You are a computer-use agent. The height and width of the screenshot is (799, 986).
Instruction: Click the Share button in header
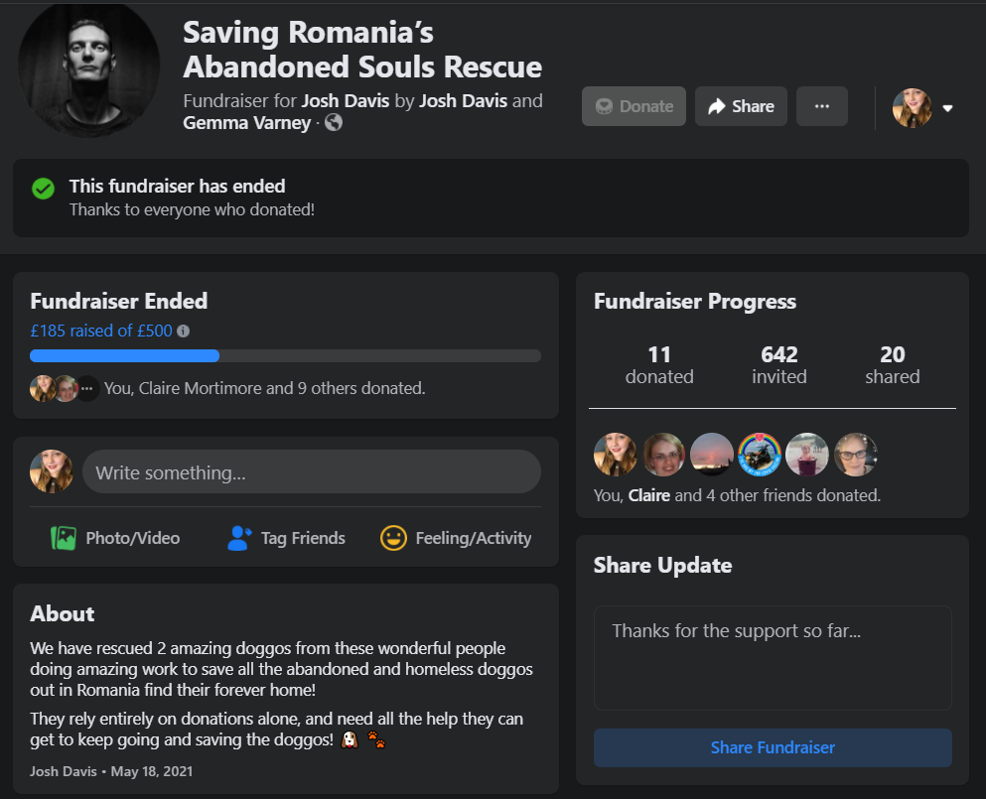(741, 106)
